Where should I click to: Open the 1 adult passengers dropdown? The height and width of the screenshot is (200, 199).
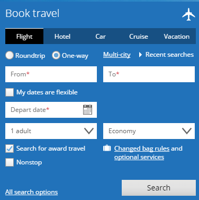(x=51, y=131)
